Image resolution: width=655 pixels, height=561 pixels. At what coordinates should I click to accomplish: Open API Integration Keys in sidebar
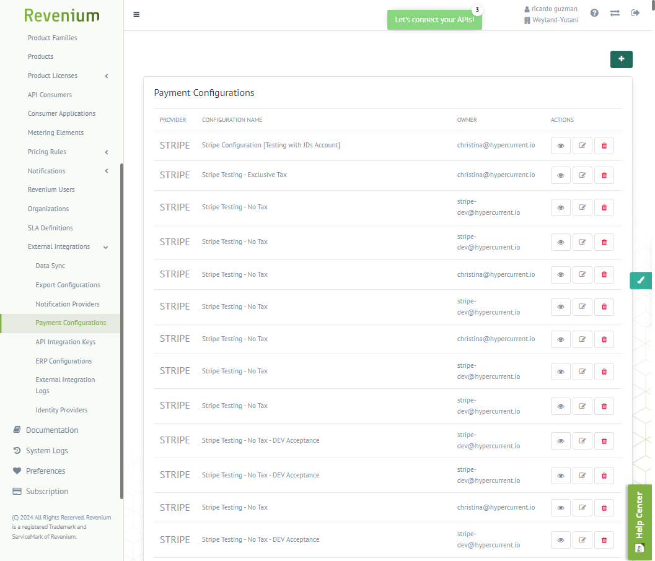click(x=65, y=342)
